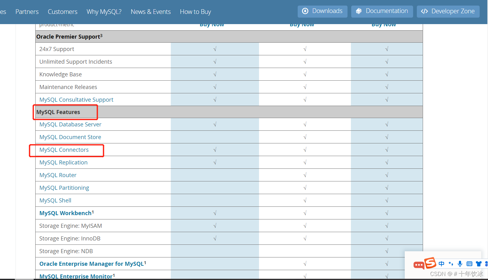Open the Partners menu
The image size is (488, 280).
tap(27, 12)
